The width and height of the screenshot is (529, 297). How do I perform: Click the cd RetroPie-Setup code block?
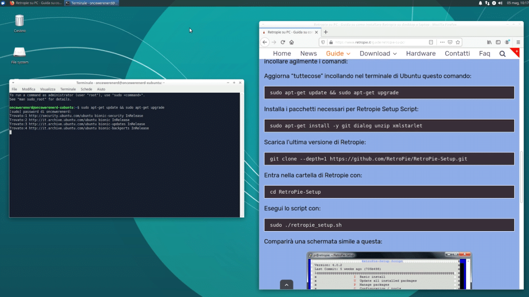click(389, 192)
